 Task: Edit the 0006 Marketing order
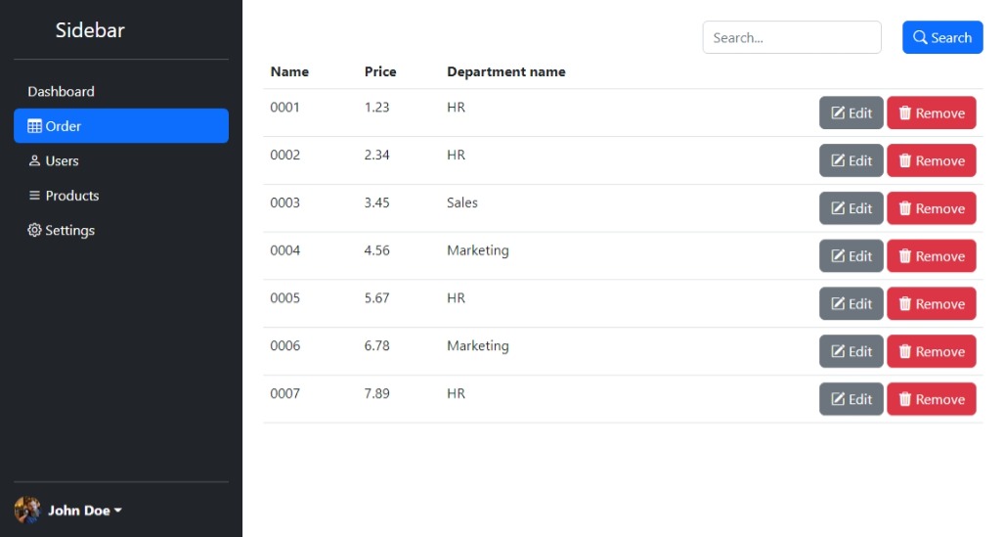851,351
